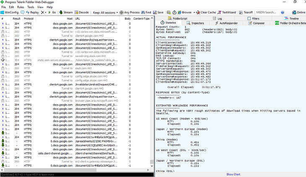
Task: Open the Edit menu
Action: tap(11, 7)
